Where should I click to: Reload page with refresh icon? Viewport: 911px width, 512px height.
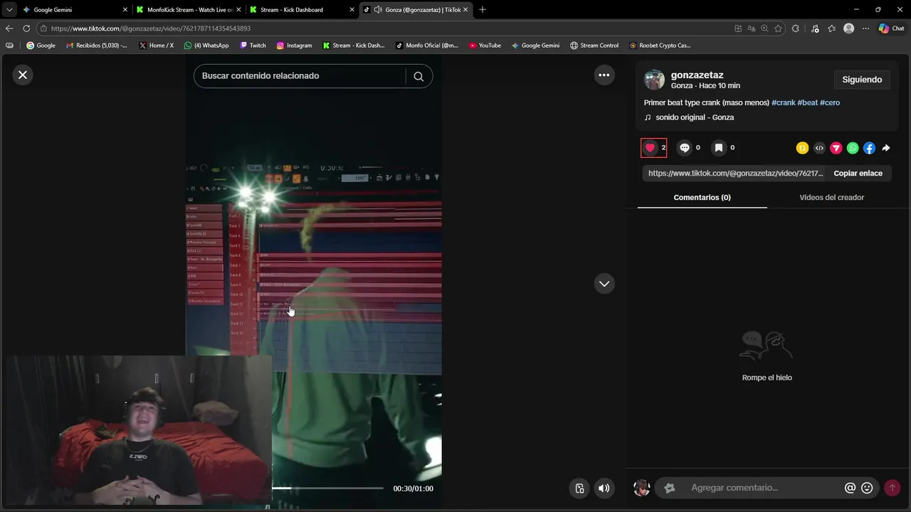[26, 28]
